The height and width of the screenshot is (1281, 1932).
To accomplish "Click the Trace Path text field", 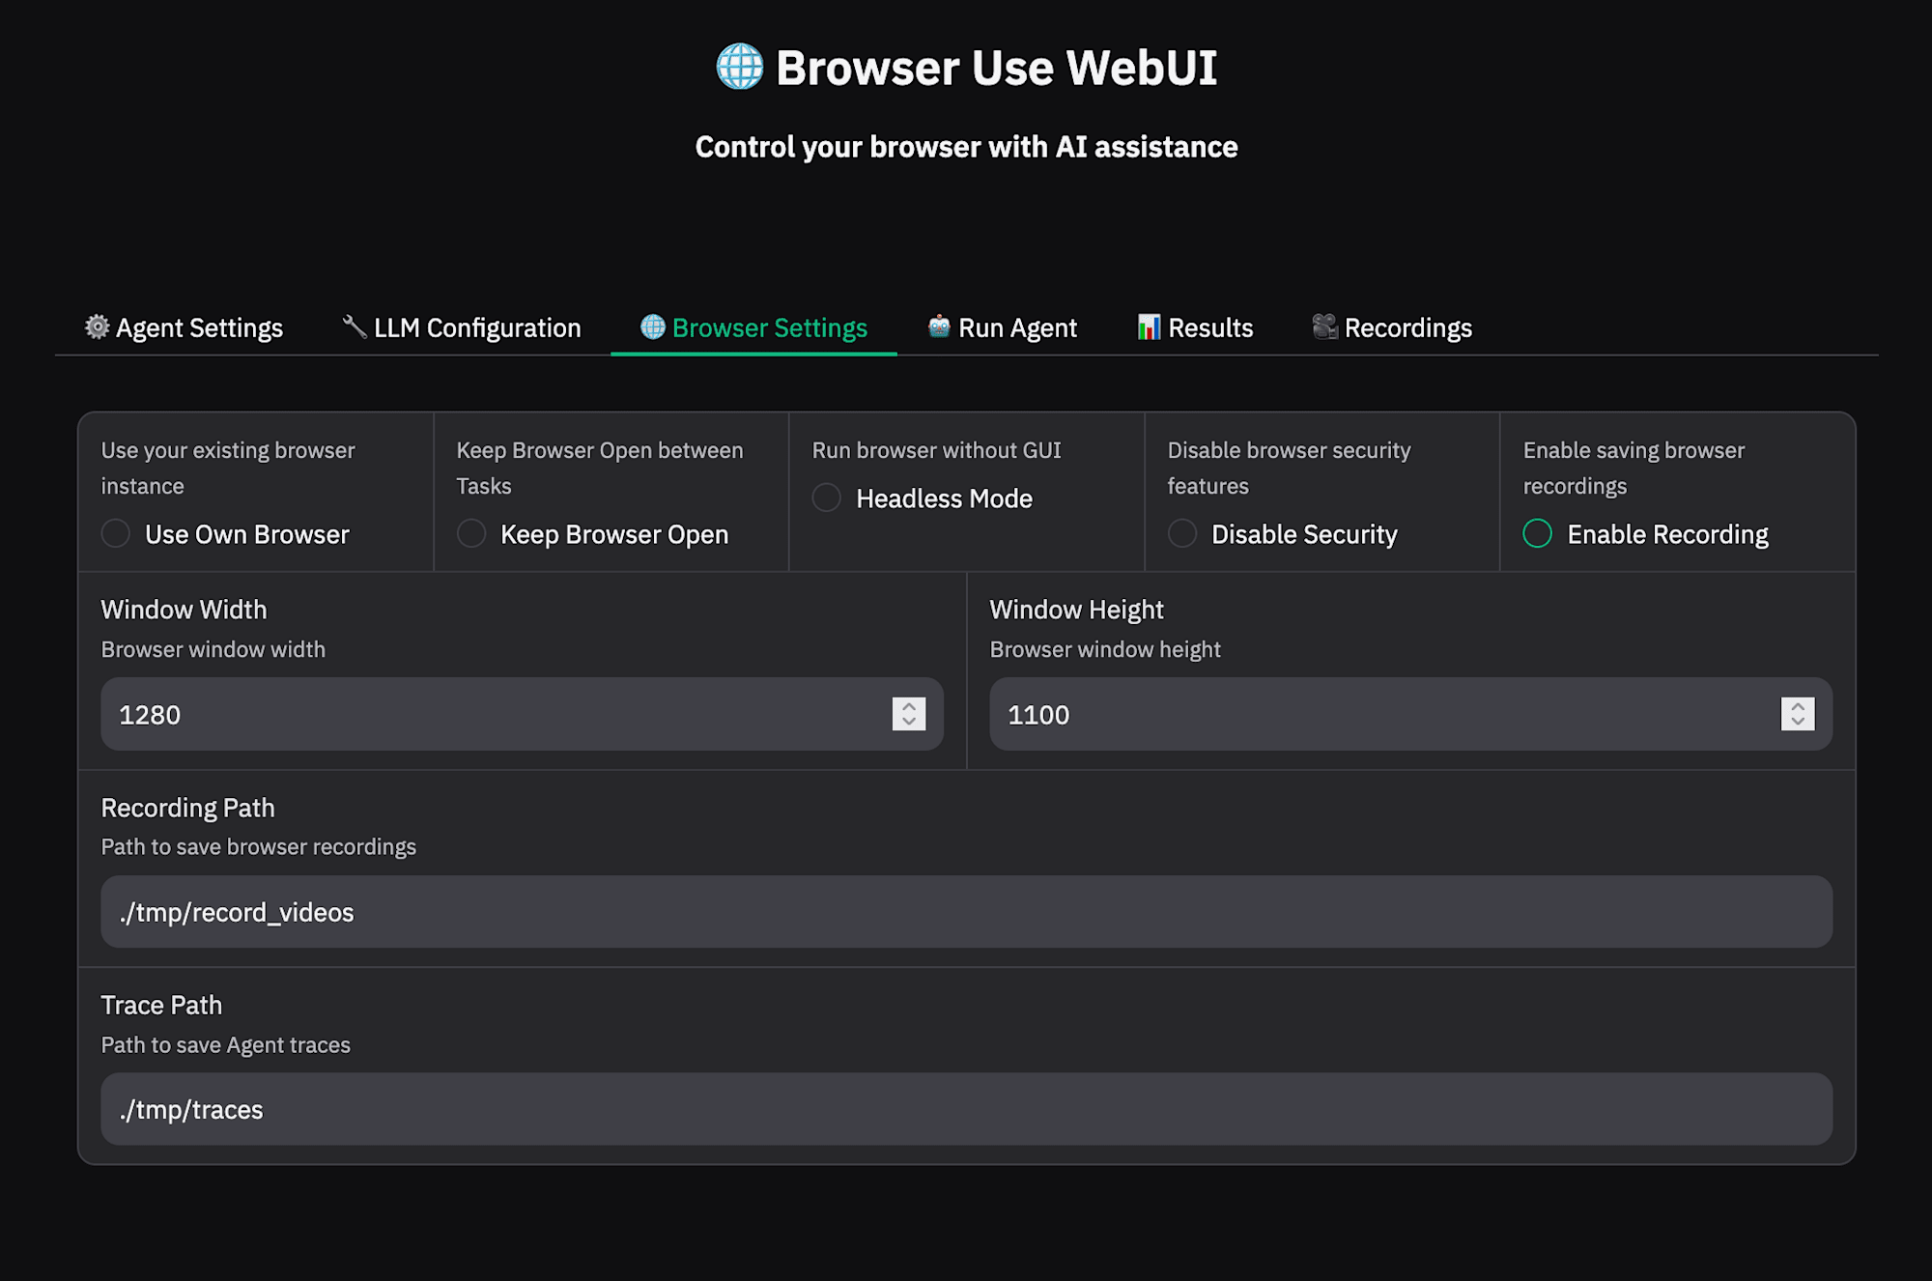I will coord(967,1109).
